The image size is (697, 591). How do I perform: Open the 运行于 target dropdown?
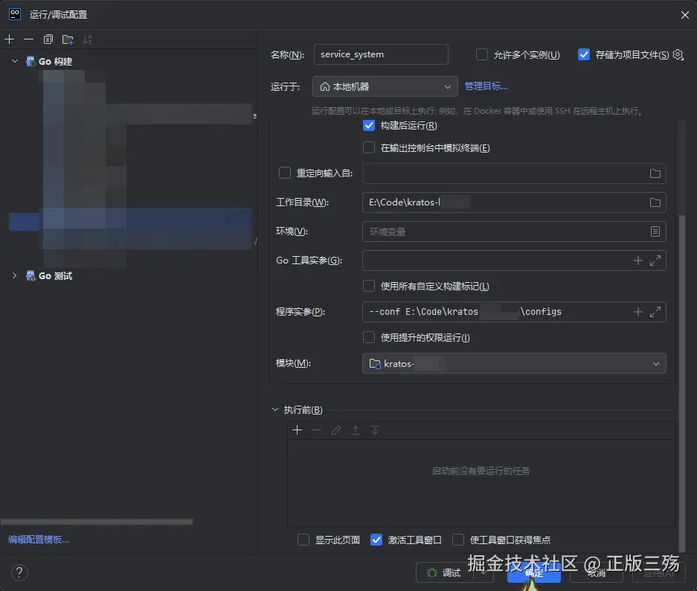tap(446, 86)
